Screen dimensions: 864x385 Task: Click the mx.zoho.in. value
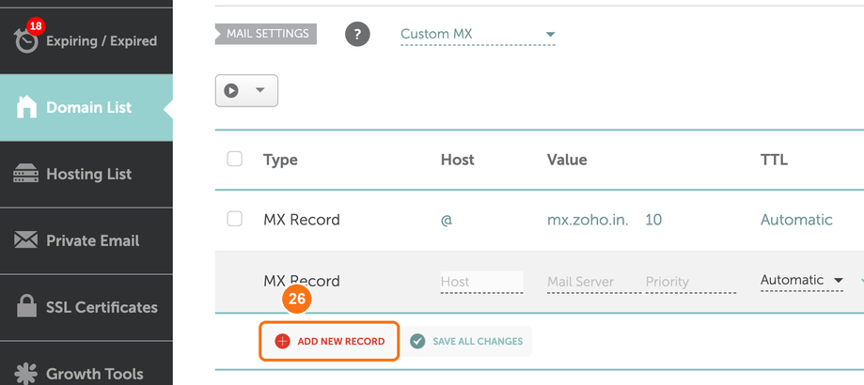point(588,220)
